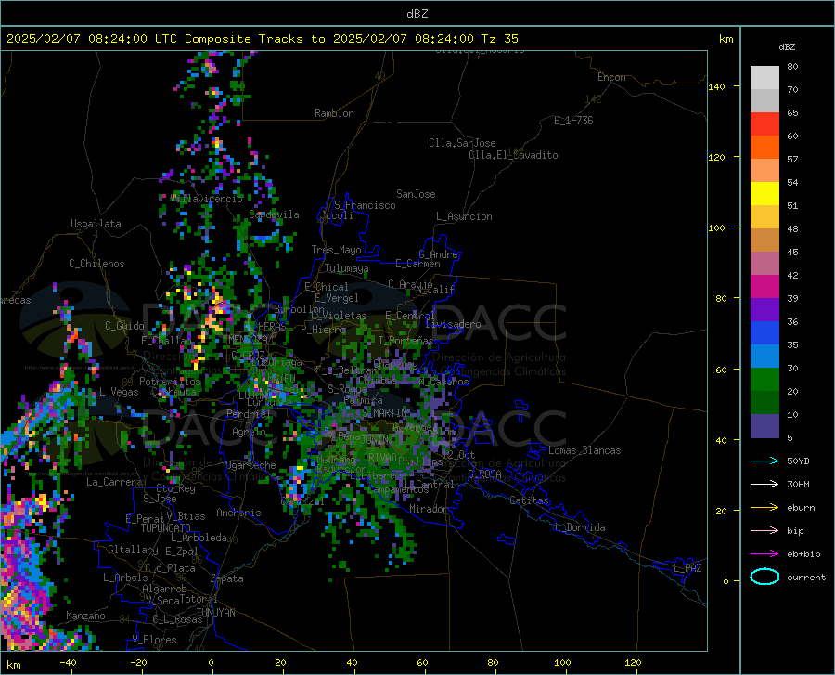Click the Clla.SanJose map label
Viewport: 835px width, 675px height.
point(462,143)
